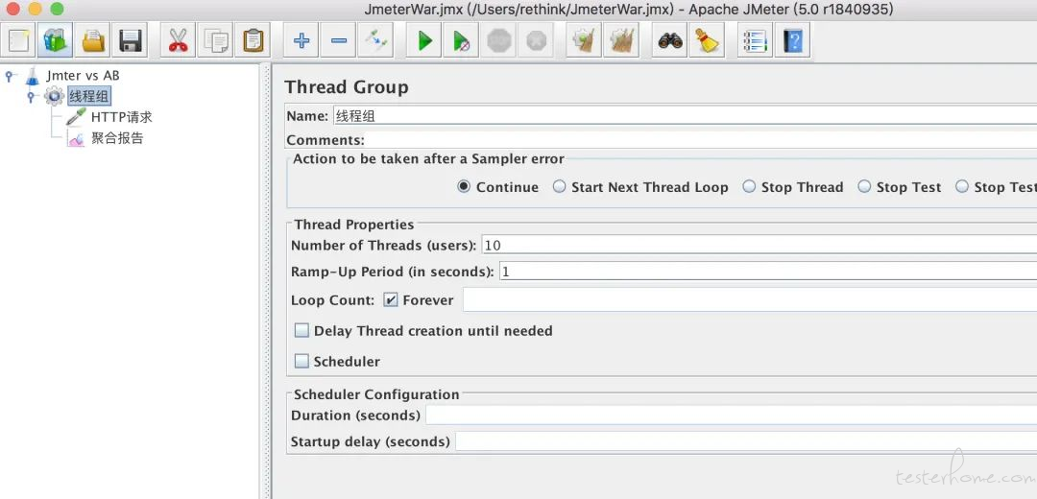Select the Continue radio button

point(464,187)
